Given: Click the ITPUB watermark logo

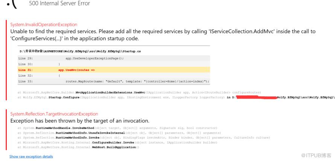Looking at the screenshot, I should point(316,155).
